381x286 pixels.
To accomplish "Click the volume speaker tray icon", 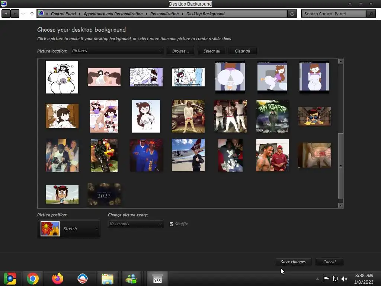I will [344, 279].
